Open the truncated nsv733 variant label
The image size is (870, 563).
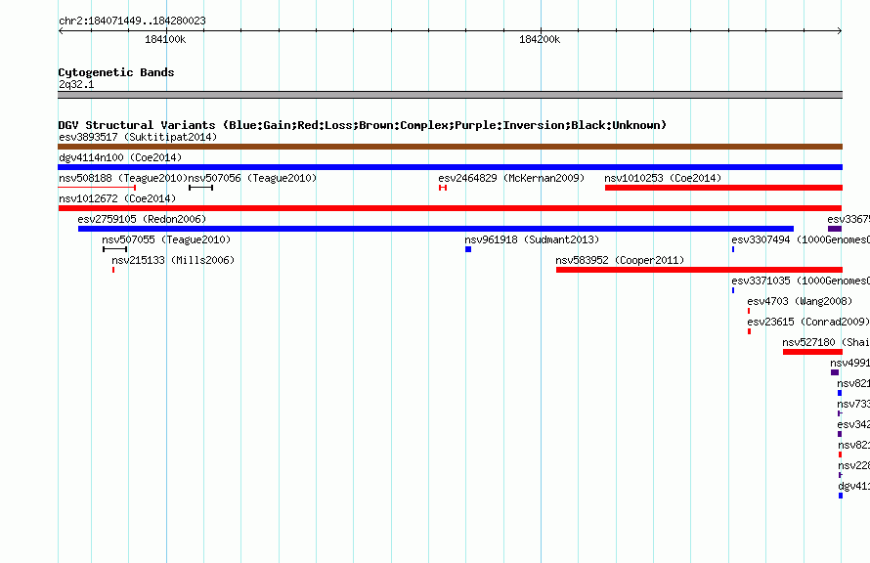[x=853, y=404]
